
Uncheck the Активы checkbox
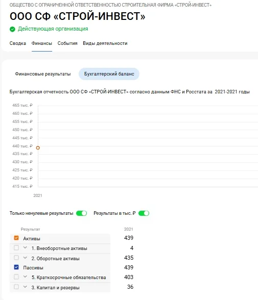pos(16,238)
